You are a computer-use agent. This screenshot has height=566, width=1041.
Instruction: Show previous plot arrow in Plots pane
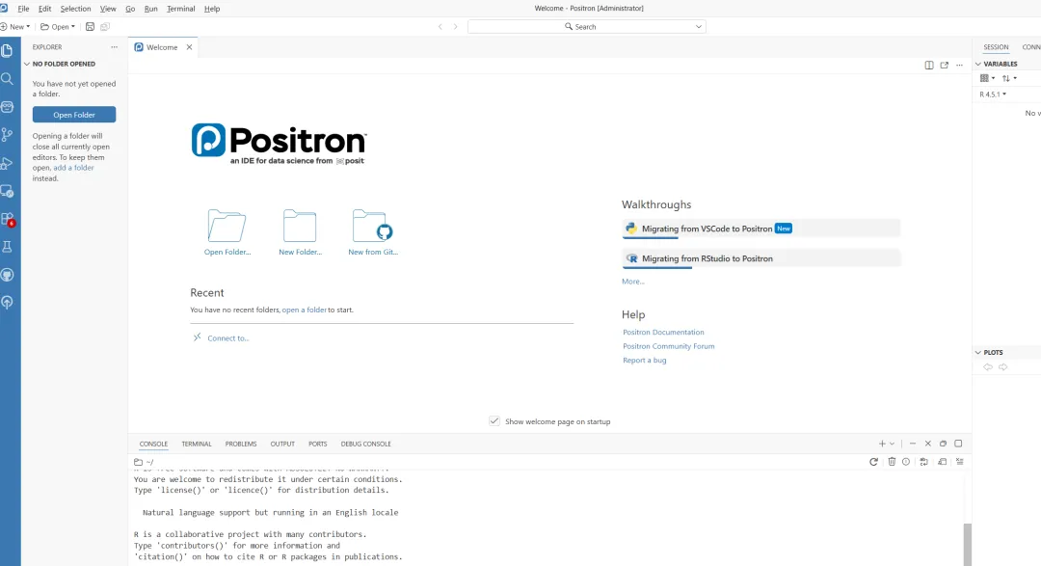tap(988, 367)
